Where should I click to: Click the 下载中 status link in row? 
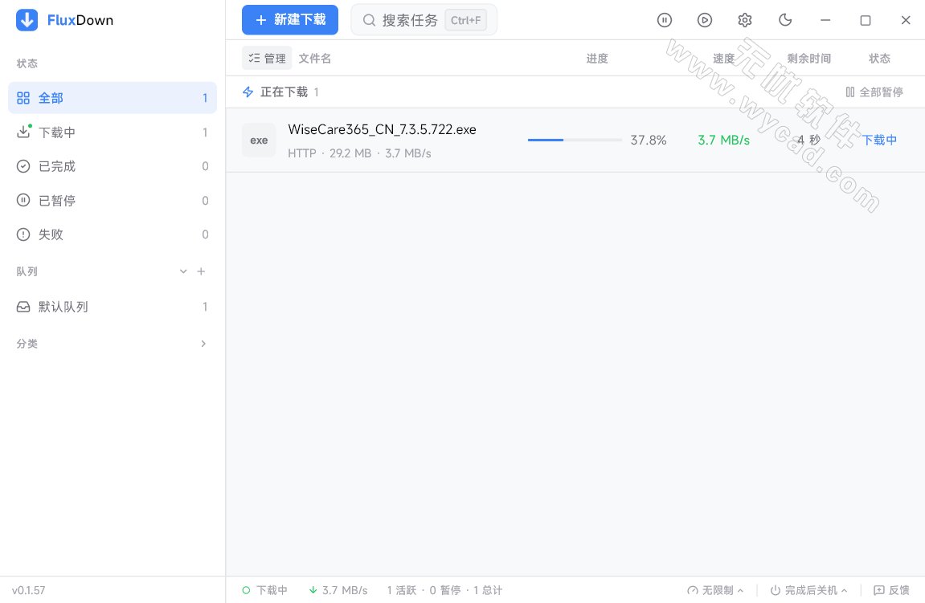click(879, 141)
